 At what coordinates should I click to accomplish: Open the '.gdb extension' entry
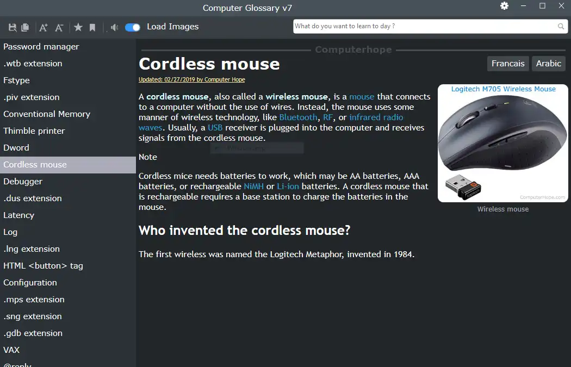[x=68, y=333]
